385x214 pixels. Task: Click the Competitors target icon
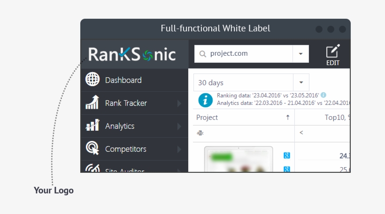point(92,148)
